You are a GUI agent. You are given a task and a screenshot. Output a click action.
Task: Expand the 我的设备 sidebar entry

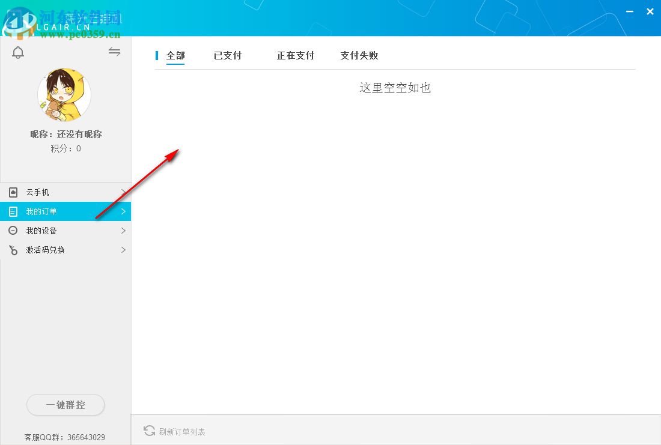124,231
